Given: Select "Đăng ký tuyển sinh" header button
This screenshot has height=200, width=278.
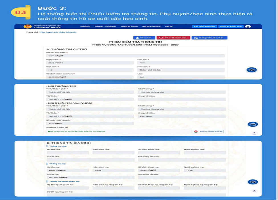Looking at the screenshot, I should (231, 26).
